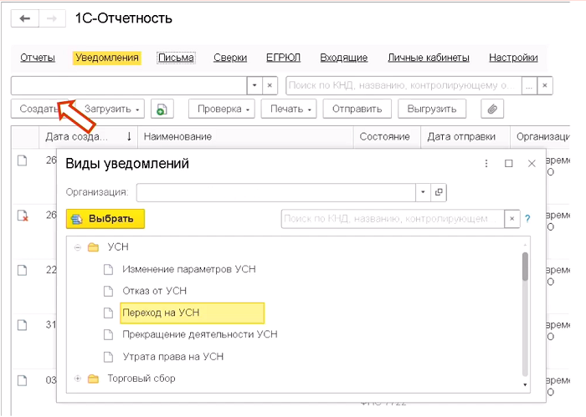Click the notification list vertical scrollbar
This screenshot has height=417, width=586.
[x=525, y=267]
